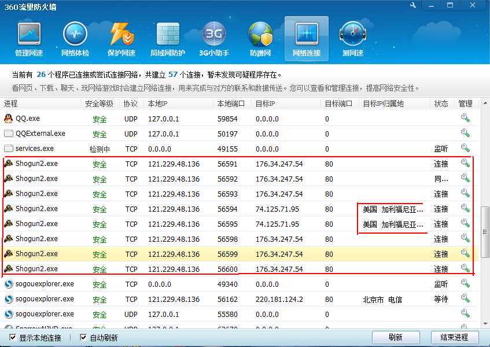Manage QQ.exe connection wrench icon
Viewport: 490px width, 347px height.
pos(465,118)
